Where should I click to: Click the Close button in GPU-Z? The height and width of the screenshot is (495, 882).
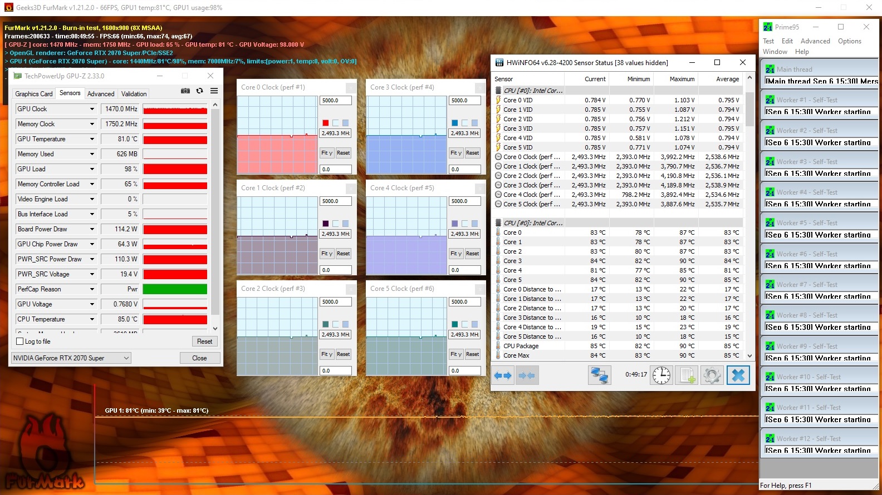[x=199, y=358]
